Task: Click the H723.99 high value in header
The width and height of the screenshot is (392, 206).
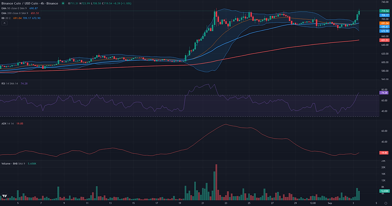Action: 84,4
